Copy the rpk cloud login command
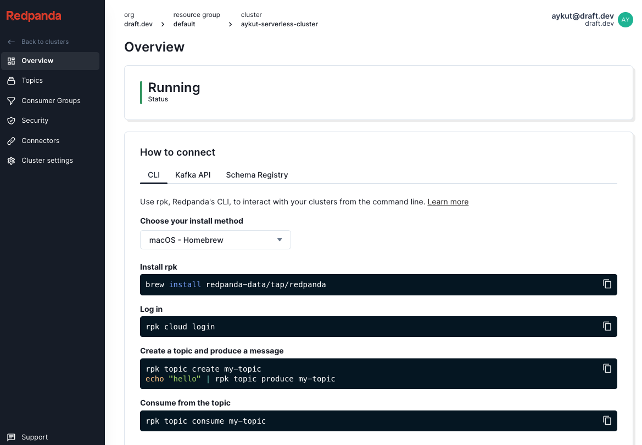 pyautogui.click(x=607, y=326)
